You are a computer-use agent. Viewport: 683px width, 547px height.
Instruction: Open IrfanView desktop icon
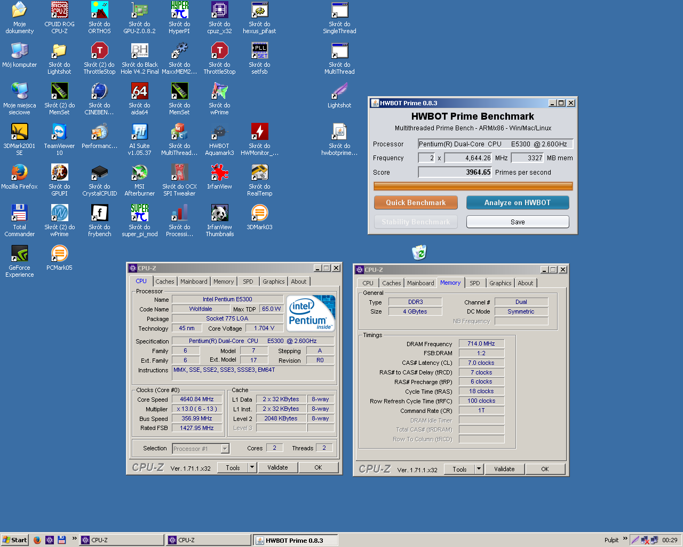click(219, 177)
